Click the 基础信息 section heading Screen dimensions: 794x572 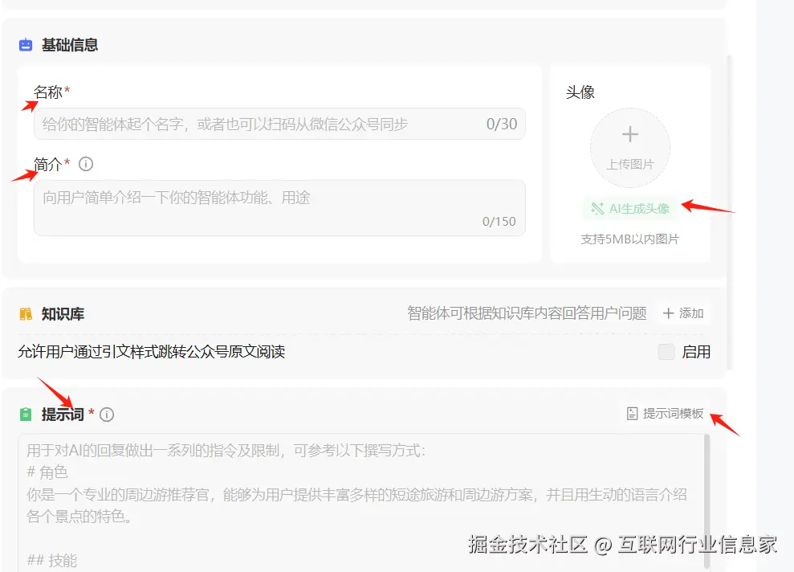pyautogui.click(x=70, y=45)
